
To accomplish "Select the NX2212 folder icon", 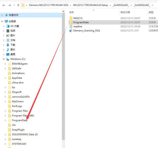I will coord(71,18).
